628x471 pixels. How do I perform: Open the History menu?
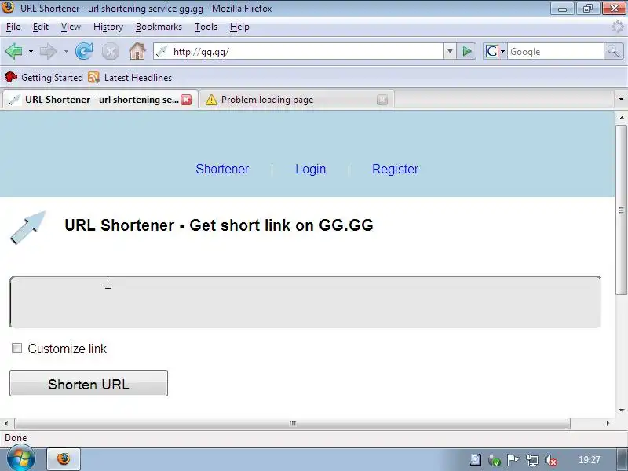click(108, 27)
